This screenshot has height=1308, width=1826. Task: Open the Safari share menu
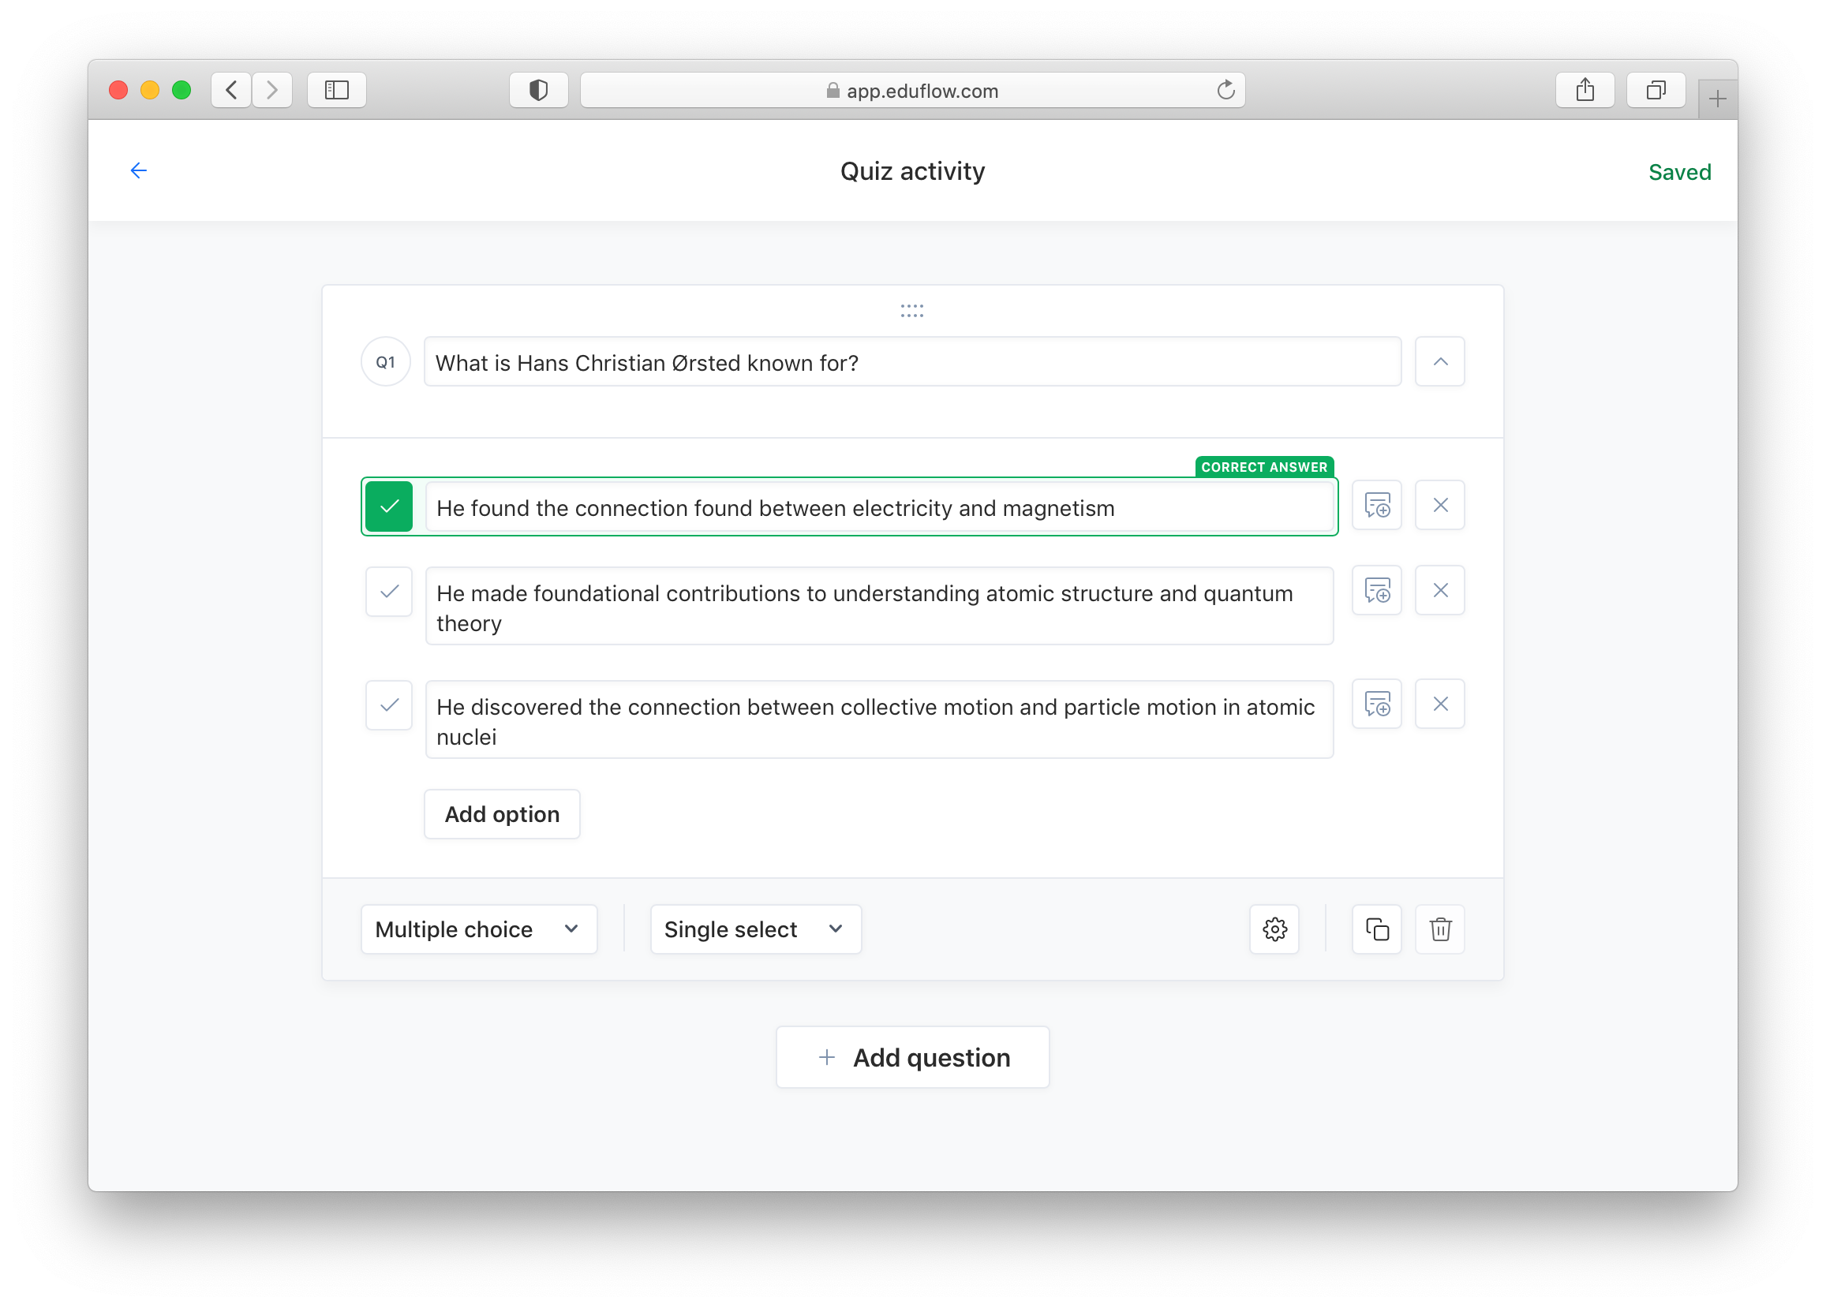[x=1585, y=89]
